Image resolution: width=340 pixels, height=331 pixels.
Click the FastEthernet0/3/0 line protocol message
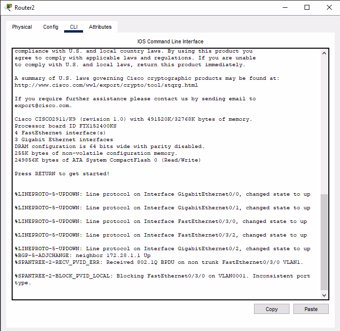[161, 221]
